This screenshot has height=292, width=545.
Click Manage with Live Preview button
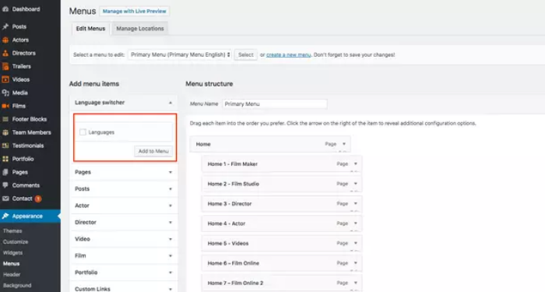pos(135,11)
